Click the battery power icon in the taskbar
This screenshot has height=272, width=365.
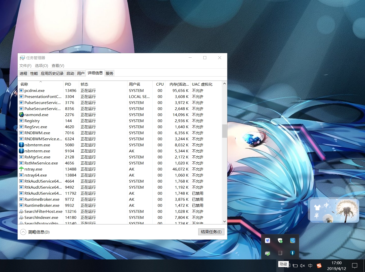tap(295, 266)
